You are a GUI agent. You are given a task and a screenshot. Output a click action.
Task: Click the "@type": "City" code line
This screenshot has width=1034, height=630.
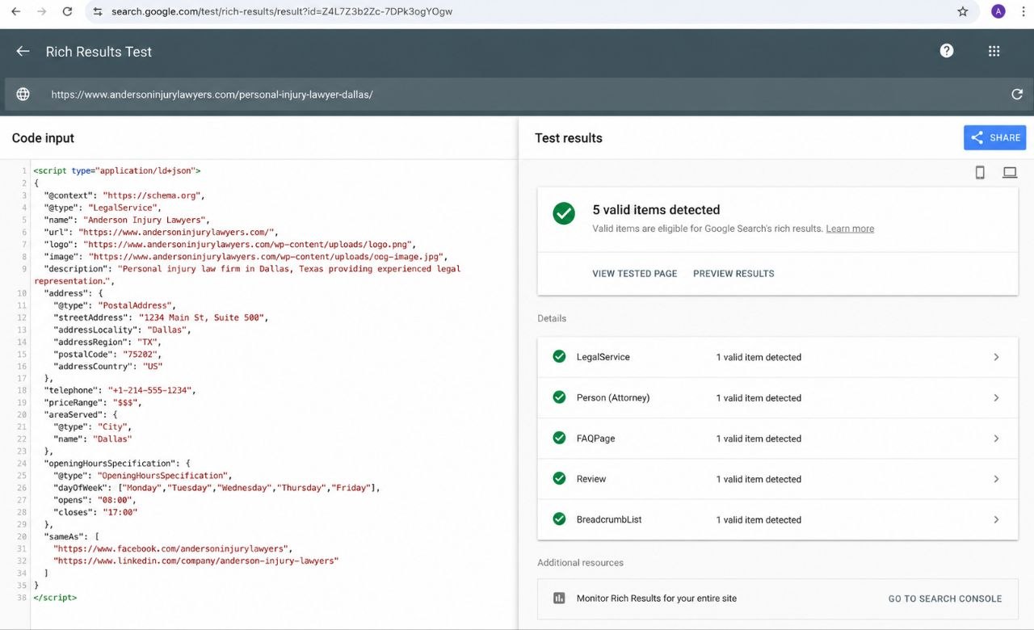coord(92,426)
